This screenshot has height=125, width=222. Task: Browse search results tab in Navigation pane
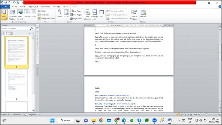tap(11, 33)
